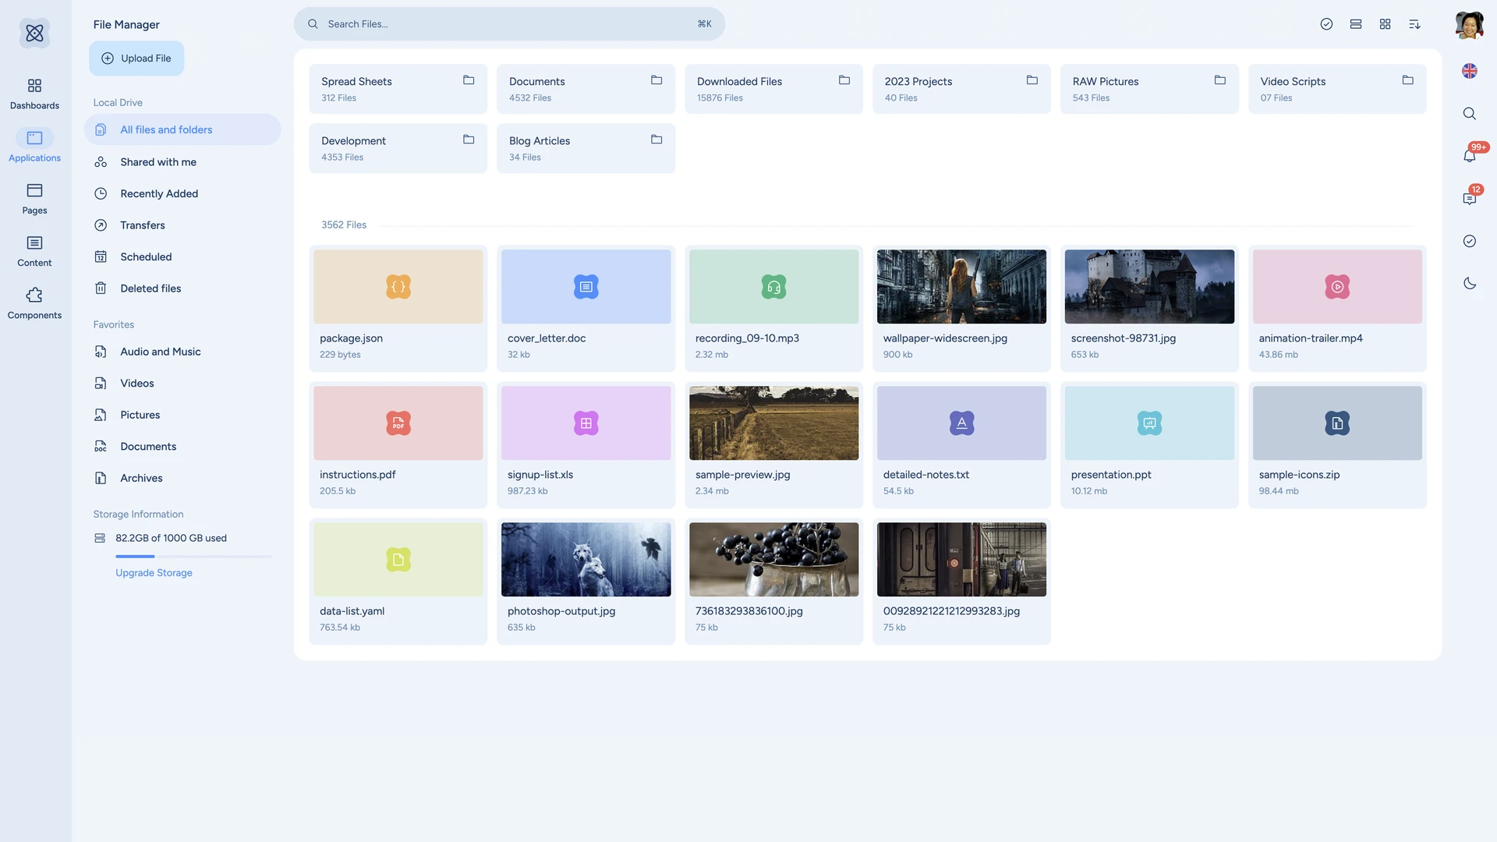Open Archives favorite
1497x842 pixels.
point(182,478)
